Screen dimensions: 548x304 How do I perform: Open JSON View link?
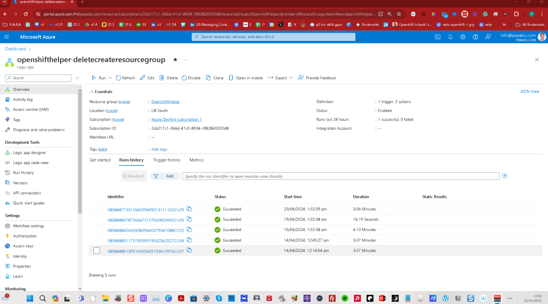tap(529, 92)
